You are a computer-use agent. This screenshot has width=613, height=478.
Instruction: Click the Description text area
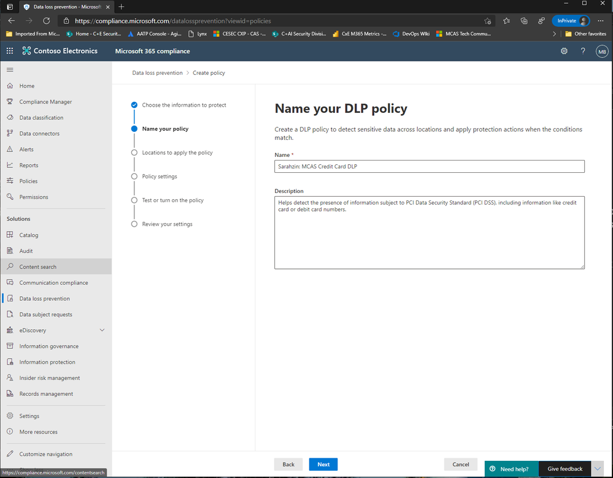[x=430, y=232]
